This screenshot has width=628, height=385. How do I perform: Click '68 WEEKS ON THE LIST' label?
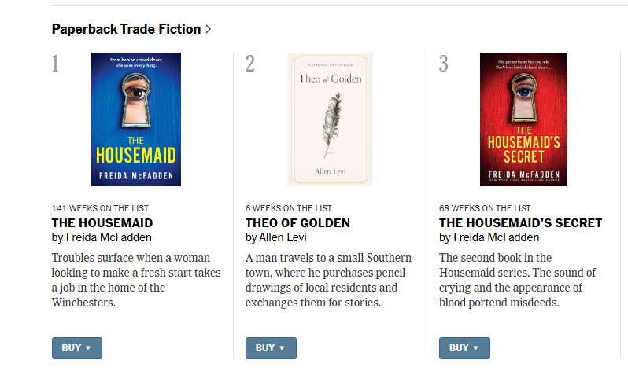(485, 208)
